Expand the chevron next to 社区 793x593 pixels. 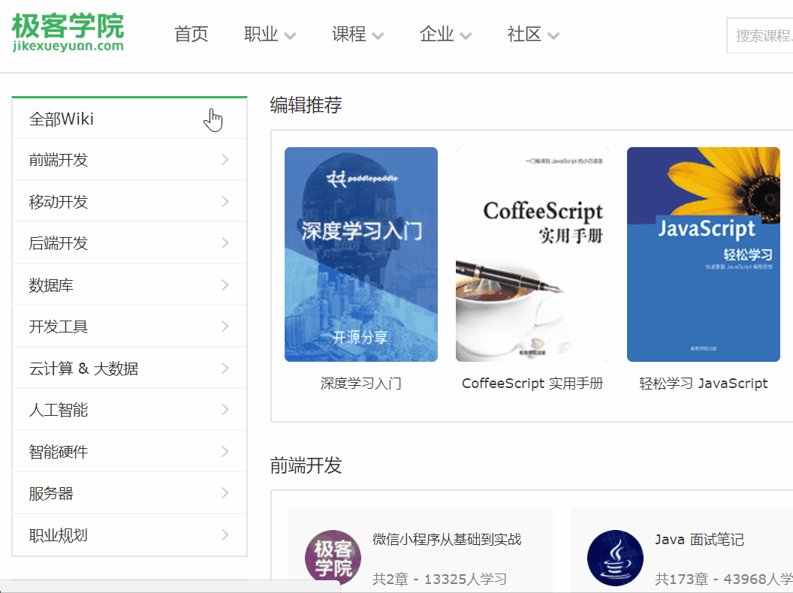click(x=553, y=36)
